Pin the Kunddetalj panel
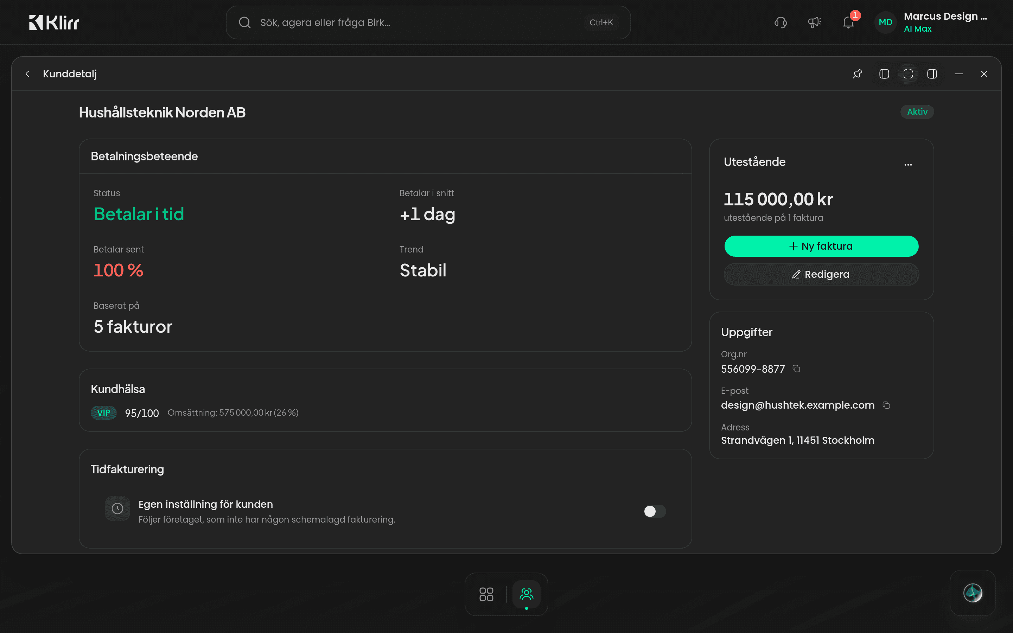This screenshot has width=1013, height=633. coord(857,74)
